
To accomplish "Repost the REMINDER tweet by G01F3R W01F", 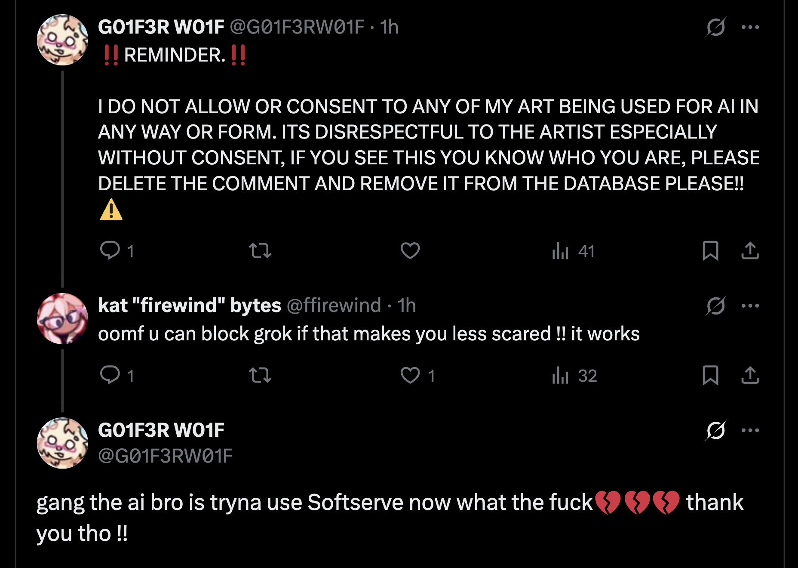I will click(260, 250).
